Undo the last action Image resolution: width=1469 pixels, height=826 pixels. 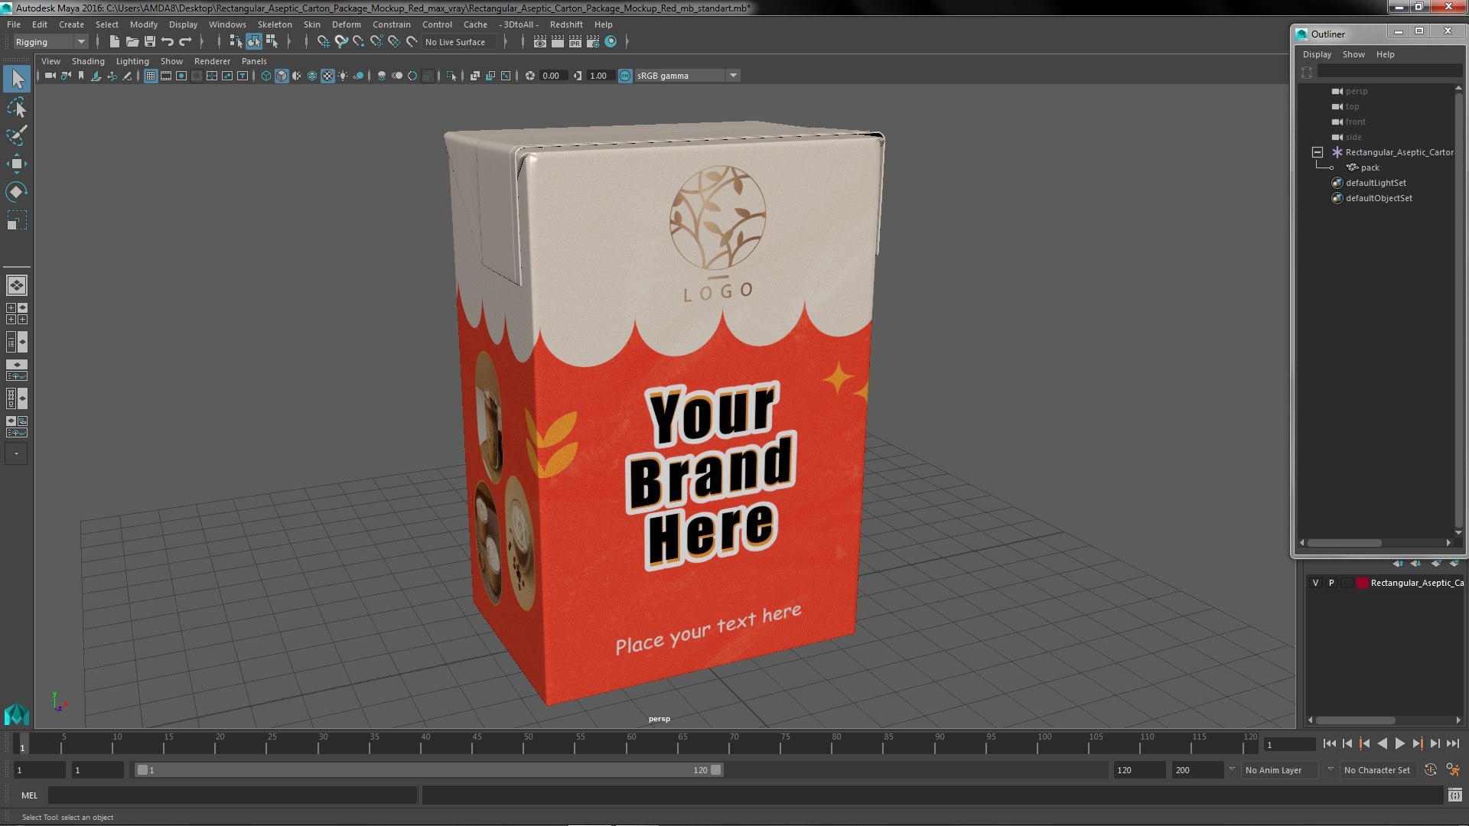coord(168,42)
